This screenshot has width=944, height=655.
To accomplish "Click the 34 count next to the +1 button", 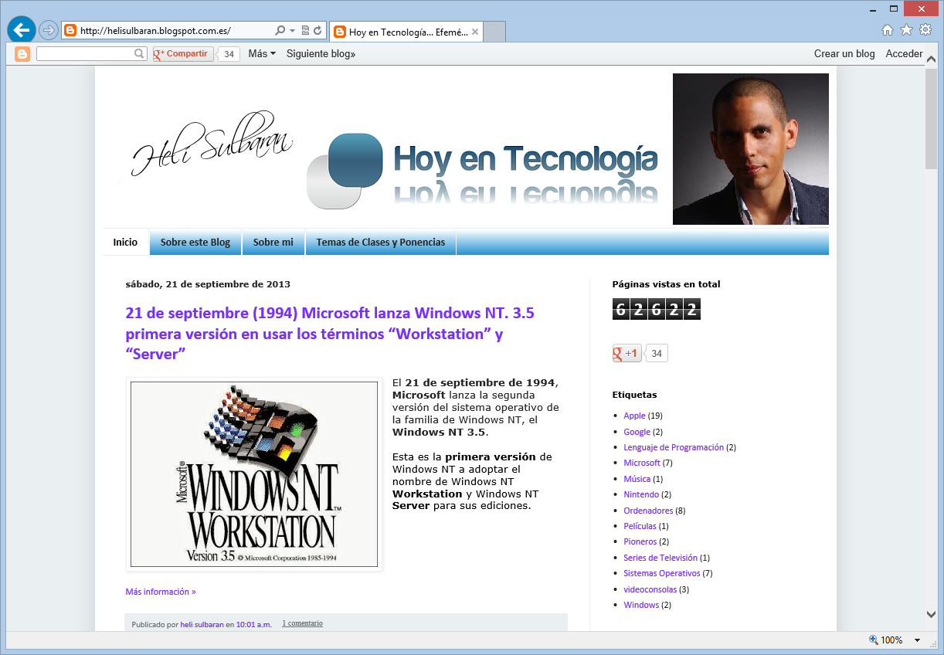I will pos(657,354).
